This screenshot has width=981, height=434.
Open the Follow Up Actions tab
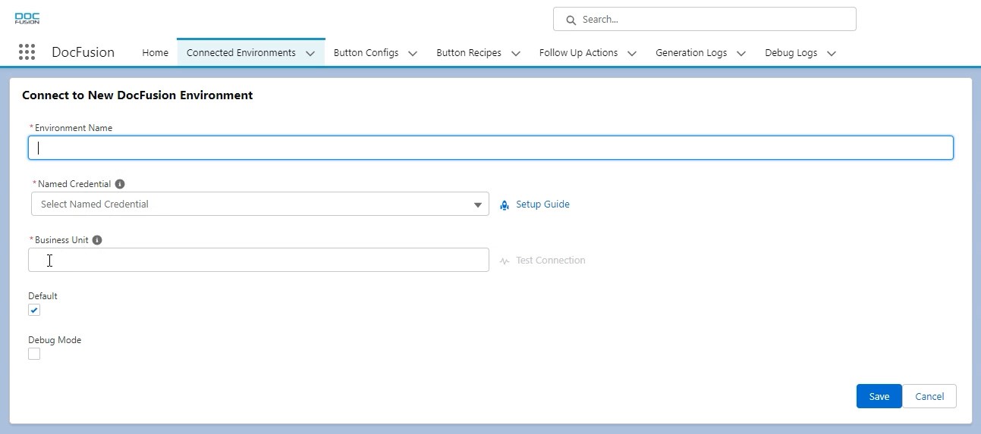pos(578,53)
